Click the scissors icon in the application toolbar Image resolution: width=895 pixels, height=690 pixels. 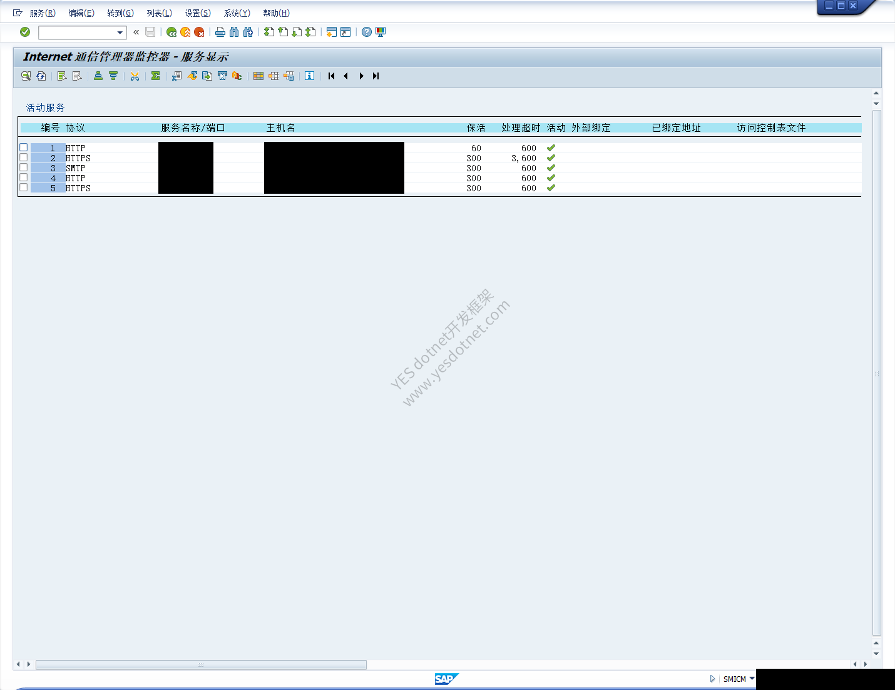(x=135, y=76)
